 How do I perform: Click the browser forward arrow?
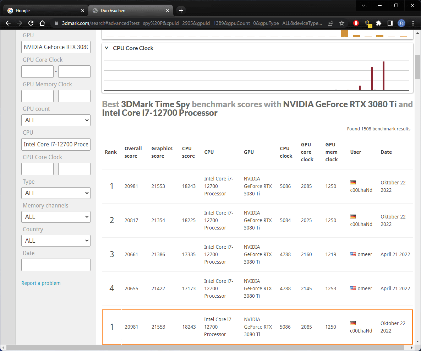click(20, 23)
